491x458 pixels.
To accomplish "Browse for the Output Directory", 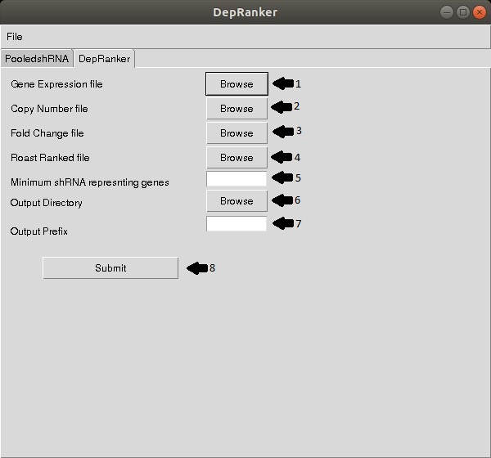I will pos(236,200).
